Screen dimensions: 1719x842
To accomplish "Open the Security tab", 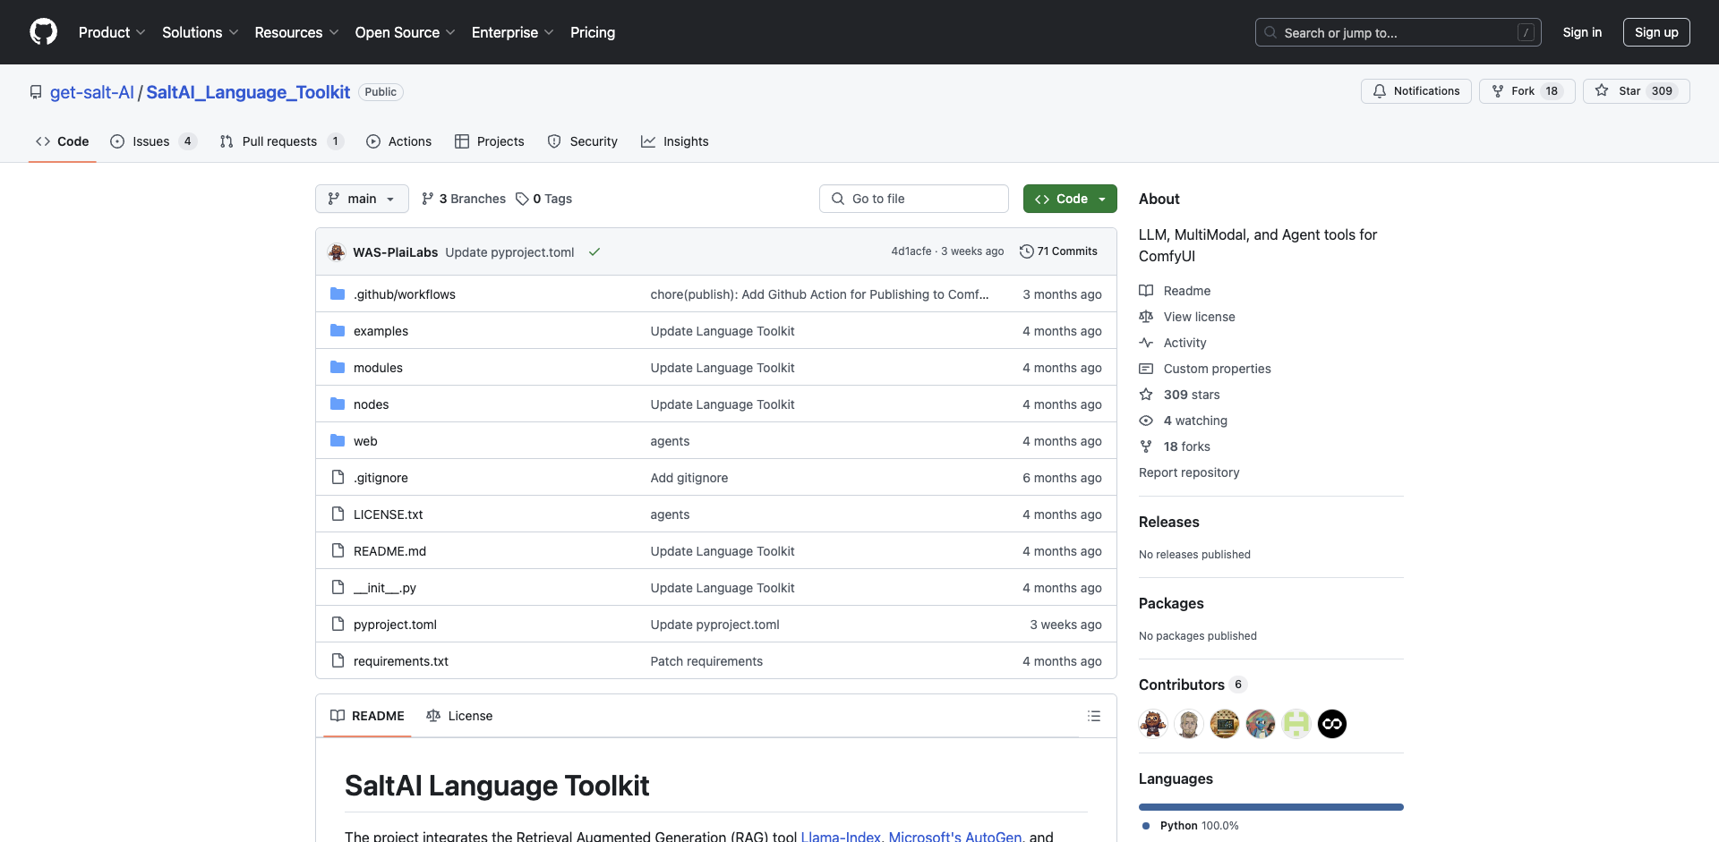I will [x=583, y=141].
